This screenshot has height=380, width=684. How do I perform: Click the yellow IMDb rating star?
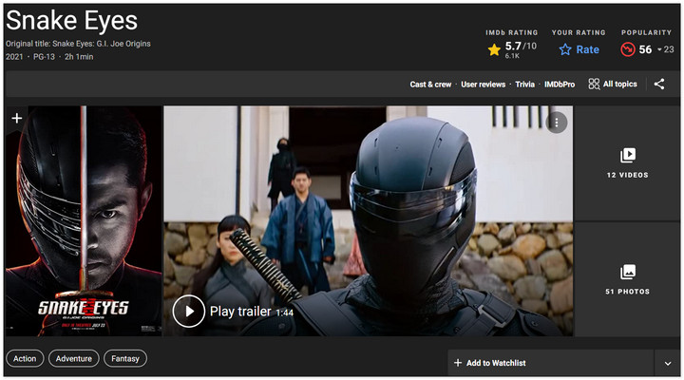pos(494,49)
